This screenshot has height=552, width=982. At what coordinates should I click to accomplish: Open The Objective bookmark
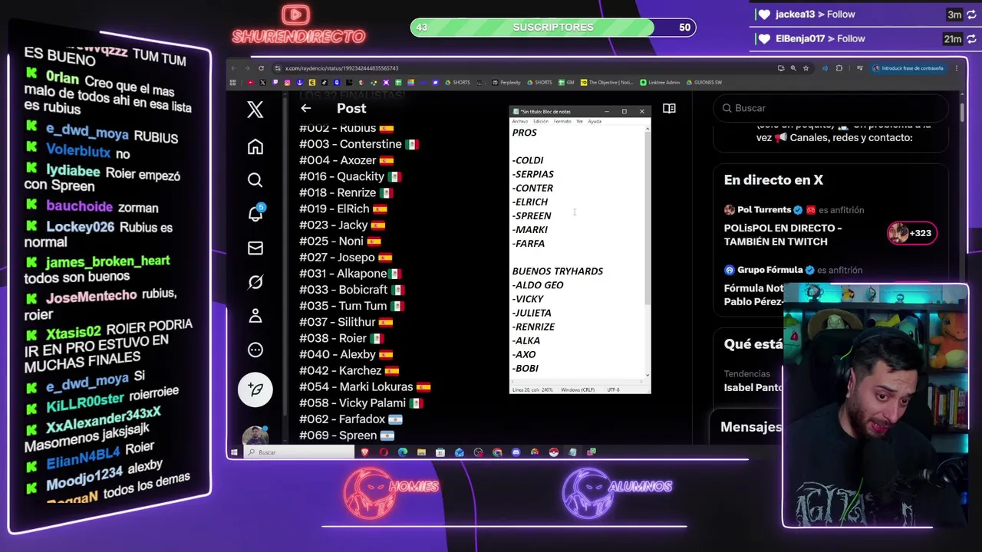(607, 82)
